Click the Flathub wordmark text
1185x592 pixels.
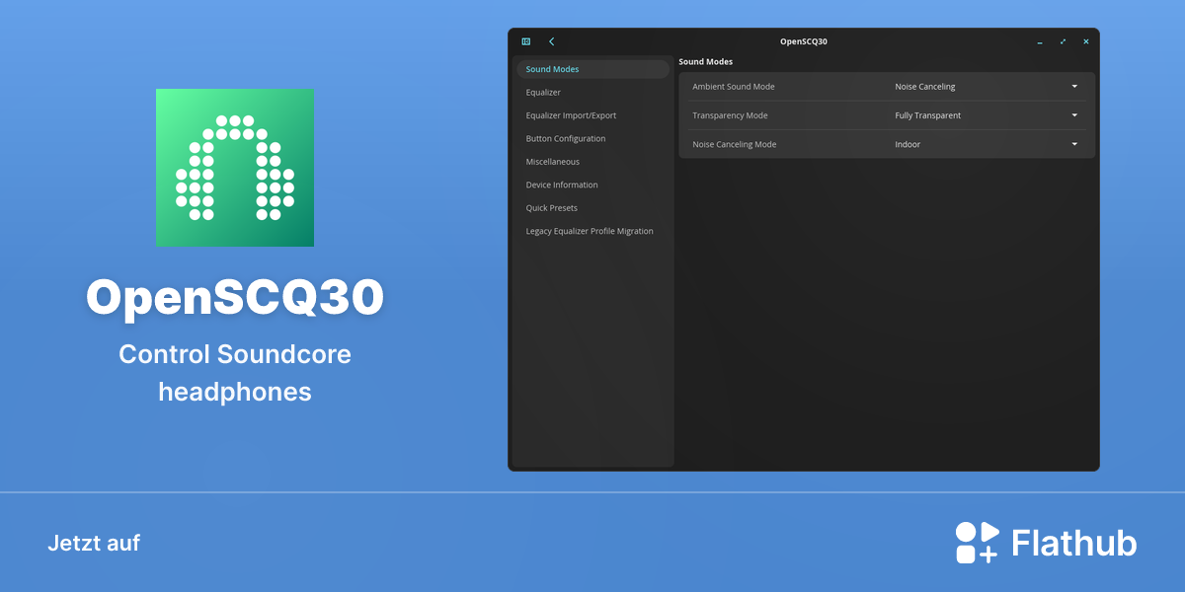1073,543
